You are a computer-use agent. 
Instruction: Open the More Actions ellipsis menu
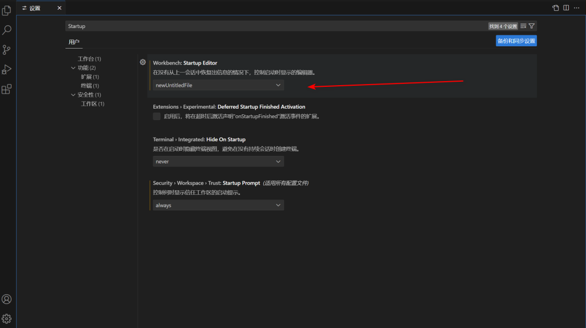(577, 8)
